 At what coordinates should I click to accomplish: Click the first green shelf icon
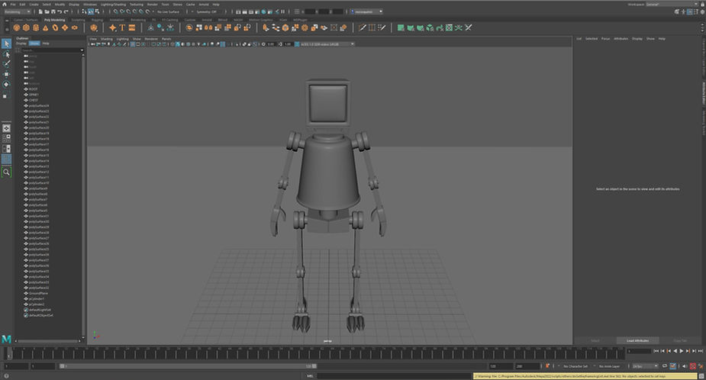click(401, 28)
